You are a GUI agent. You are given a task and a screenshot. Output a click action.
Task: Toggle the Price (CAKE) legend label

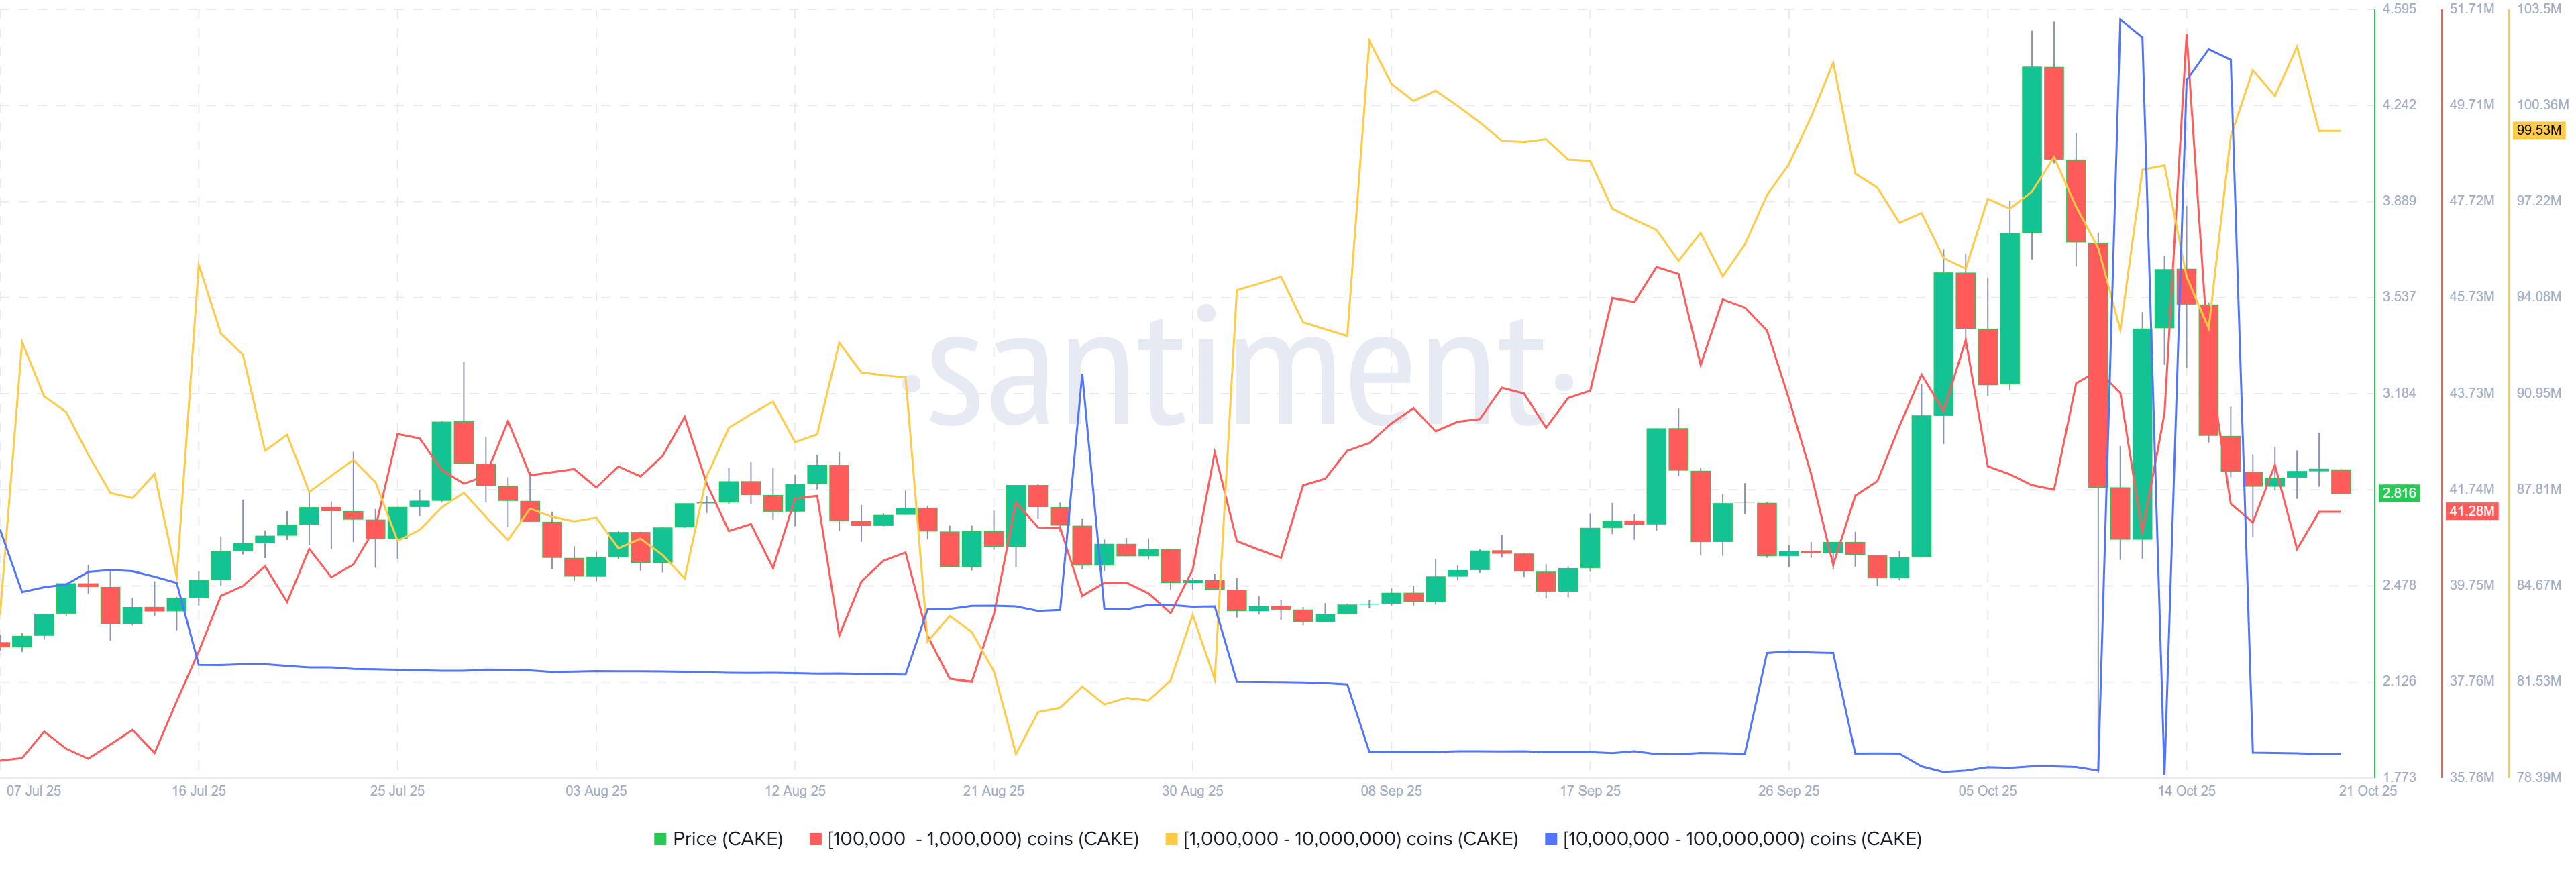click(727, 839)
